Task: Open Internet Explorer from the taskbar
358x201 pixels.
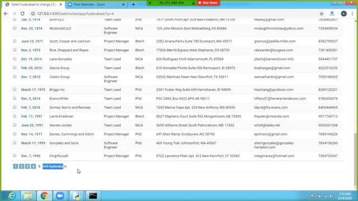Action: (x=12, y=196)
